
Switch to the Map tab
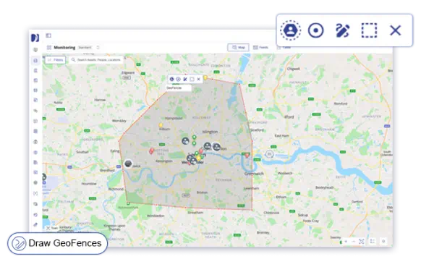(238, 47)
